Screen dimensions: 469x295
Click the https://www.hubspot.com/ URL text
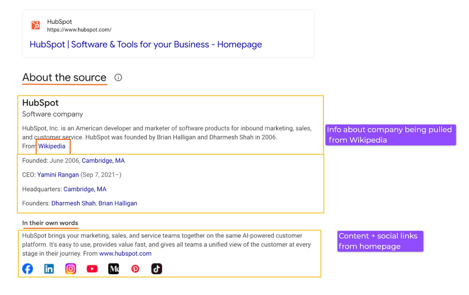coord(79,30)
